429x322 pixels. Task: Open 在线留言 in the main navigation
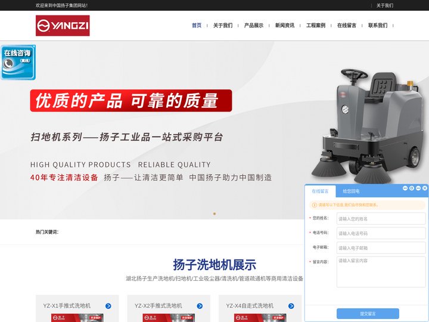point(347,26)
